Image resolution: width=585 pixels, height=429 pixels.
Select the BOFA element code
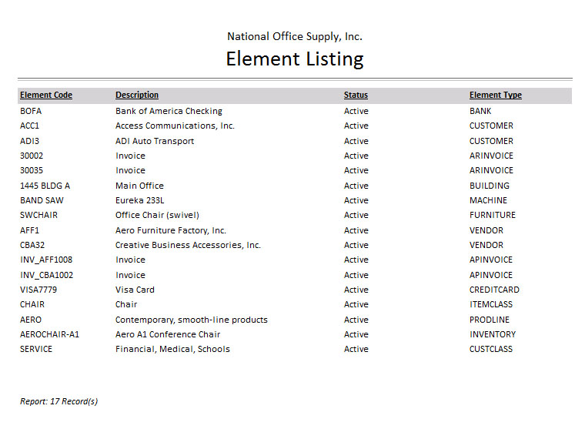(x=31, y=111)
